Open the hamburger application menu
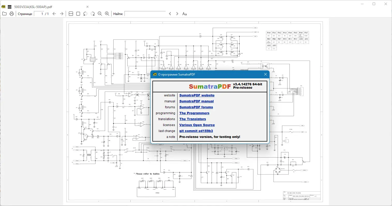392x206 pixels. 10,7
